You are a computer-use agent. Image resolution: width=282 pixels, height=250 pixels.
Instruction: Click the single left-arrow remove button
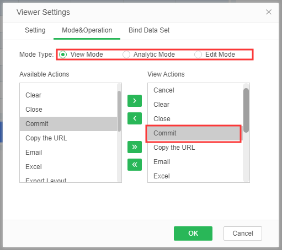[135, 118]
